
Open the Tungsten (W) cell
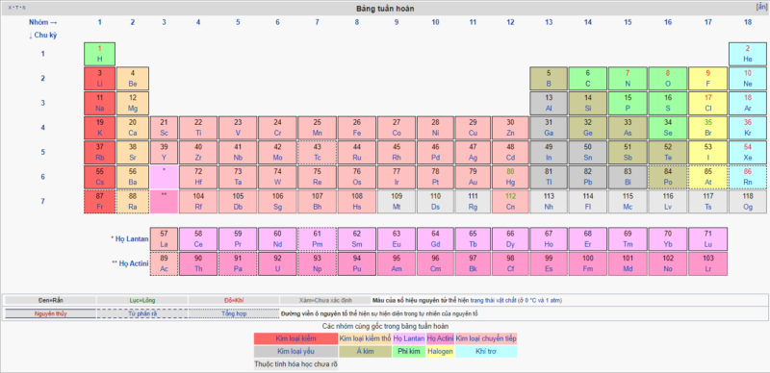point(277,177)
